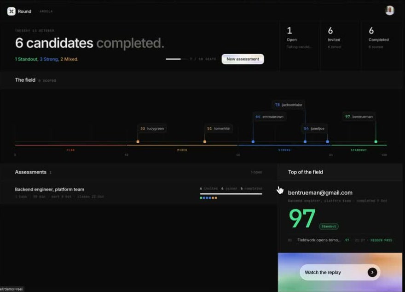Image resolution: width=405 pixels, height=292 pixels.
Task: Click the STANDOUT band label under the axis
Action: pyautogui.click(x=359, y=150)
